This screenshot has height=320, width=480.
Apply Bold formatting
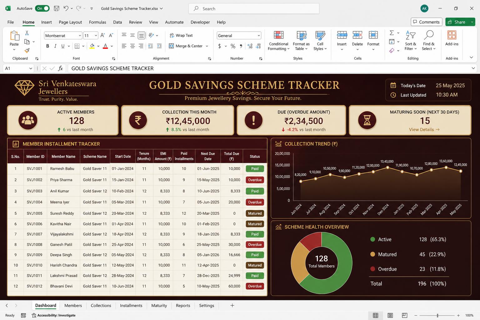(47, 46)
